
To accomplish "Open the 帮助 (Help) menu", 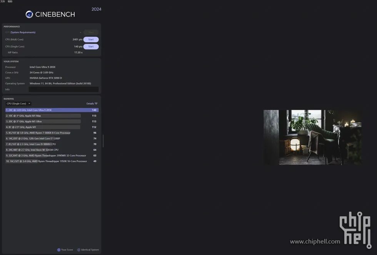I will coord(10,2).
